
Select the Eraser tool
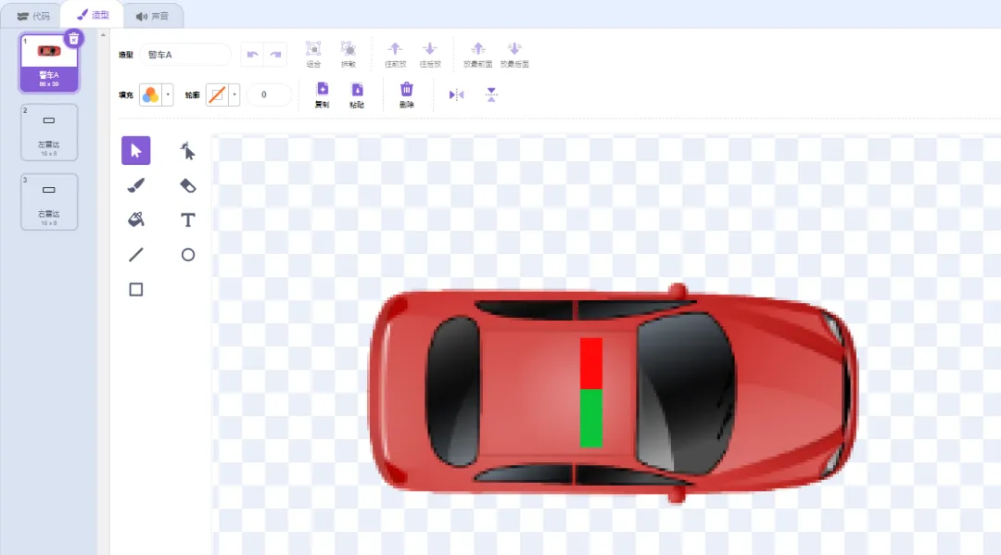[187, 185]
